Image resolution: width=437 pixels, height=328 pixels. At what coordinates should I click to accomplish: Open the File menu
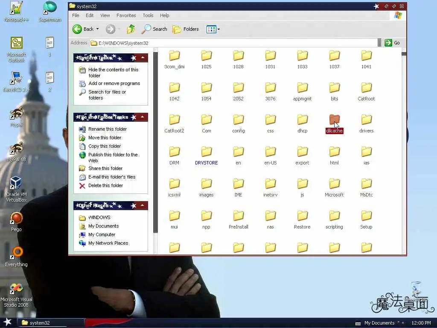coord(76,15)
